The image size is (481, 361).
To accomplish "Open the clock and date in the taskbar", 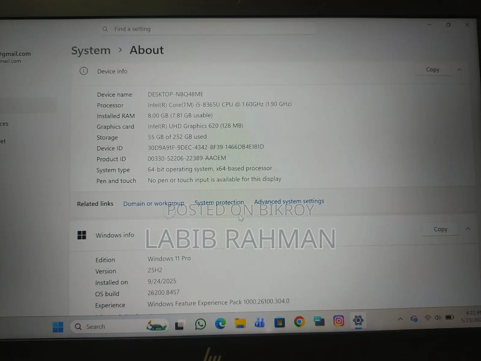I will [471, 316].
